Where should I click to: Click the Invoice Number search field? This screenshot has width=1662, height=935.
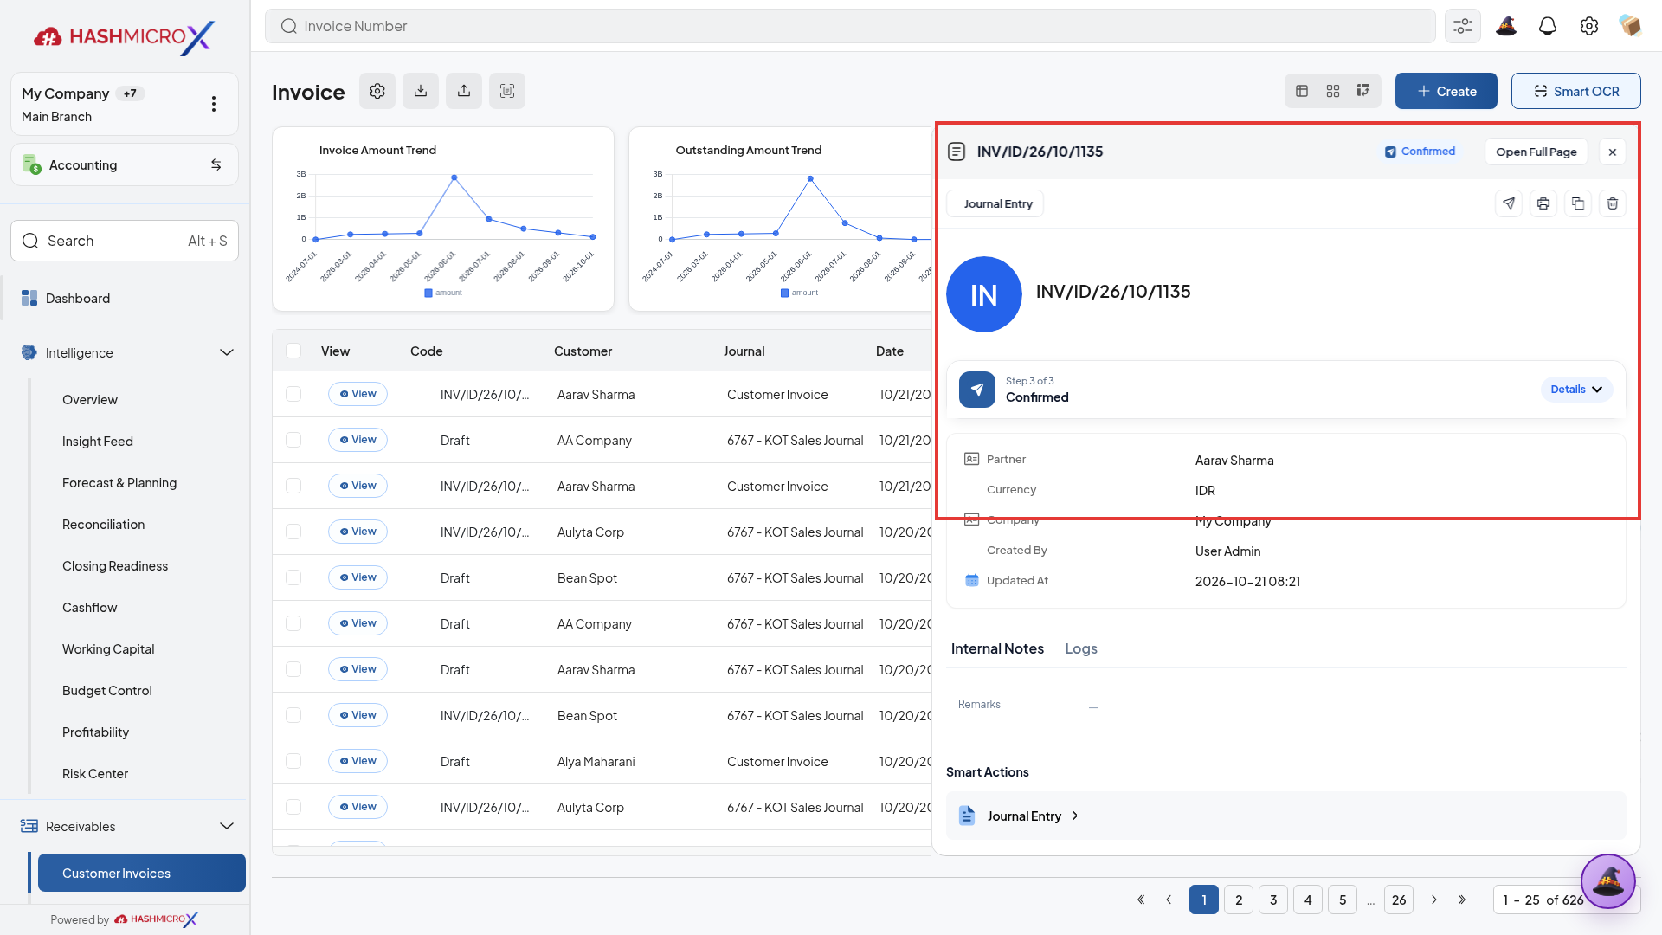pyautogui.click(x=850, y=26)
